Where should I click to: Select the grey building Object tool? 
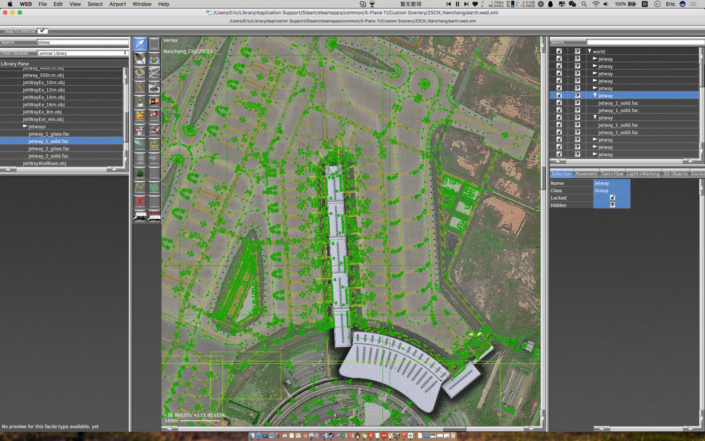click(140, 158)
